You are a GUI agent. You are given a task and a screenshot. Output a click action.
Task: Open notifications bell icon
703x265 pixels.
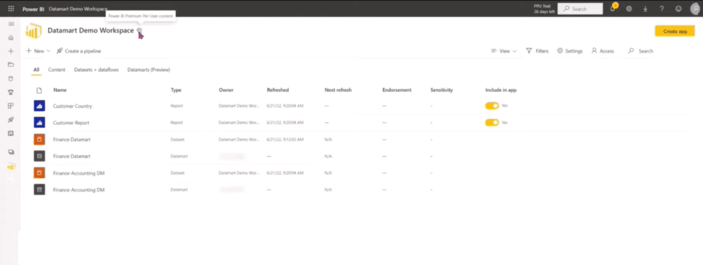pos(613,8)
